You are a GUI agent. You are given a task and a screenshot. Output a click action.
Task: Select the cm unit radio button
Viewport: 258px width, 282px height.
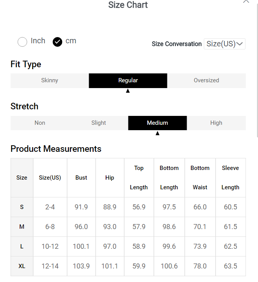click(57, 42)
